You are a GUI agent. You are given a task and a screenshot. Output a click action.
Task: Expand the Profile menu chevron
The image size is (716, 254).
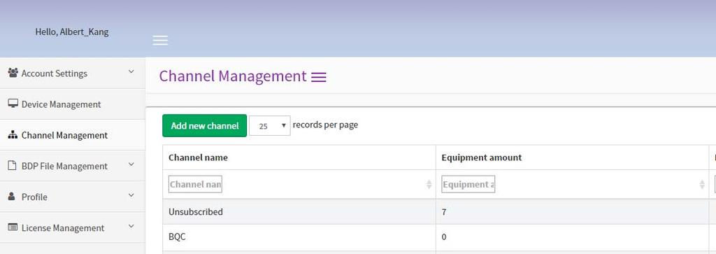(131, 195)
